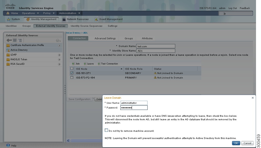Click the Certificate Authentication Profile folder icon
The width and height of the screenshot is (261, 148).
click(x=8, y=45)
